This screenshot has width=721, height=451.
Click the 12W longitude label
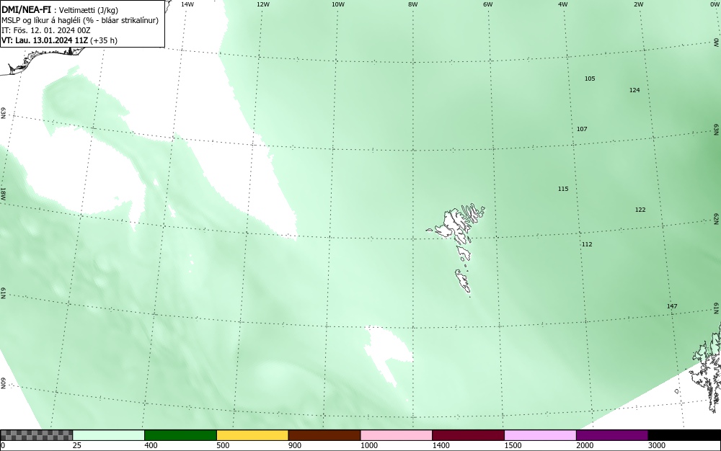262,4
